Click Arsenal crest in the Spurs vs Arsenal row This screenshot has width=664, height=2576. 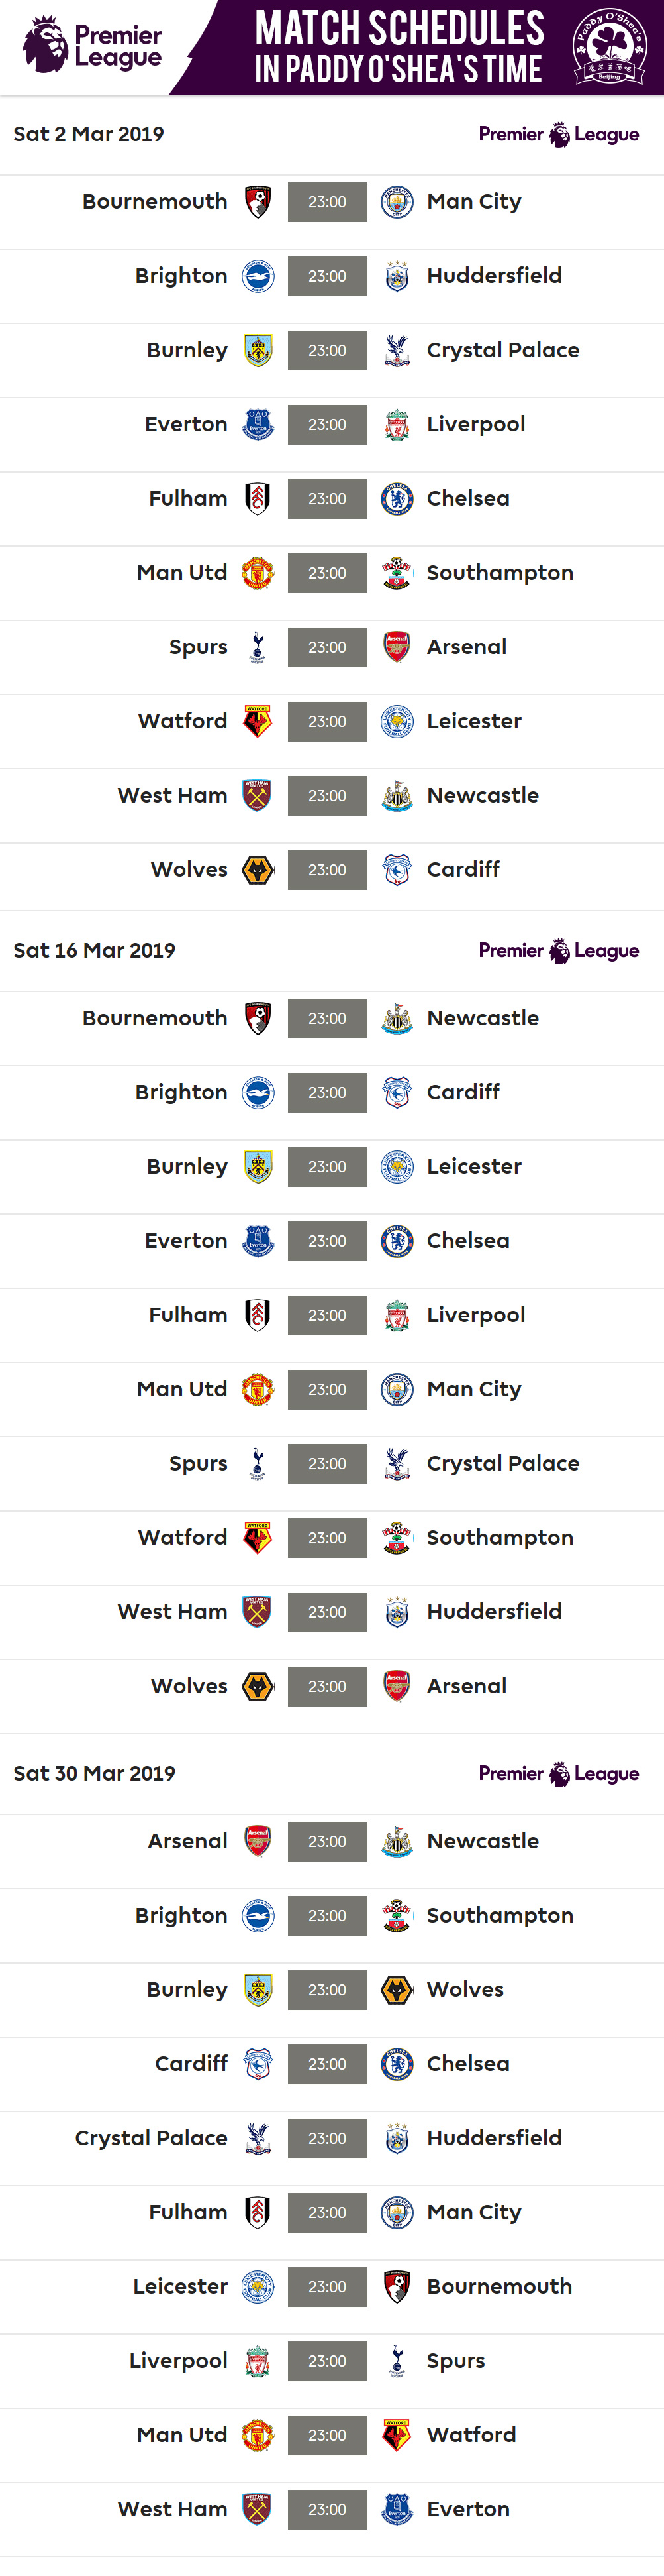pos(397,648)
